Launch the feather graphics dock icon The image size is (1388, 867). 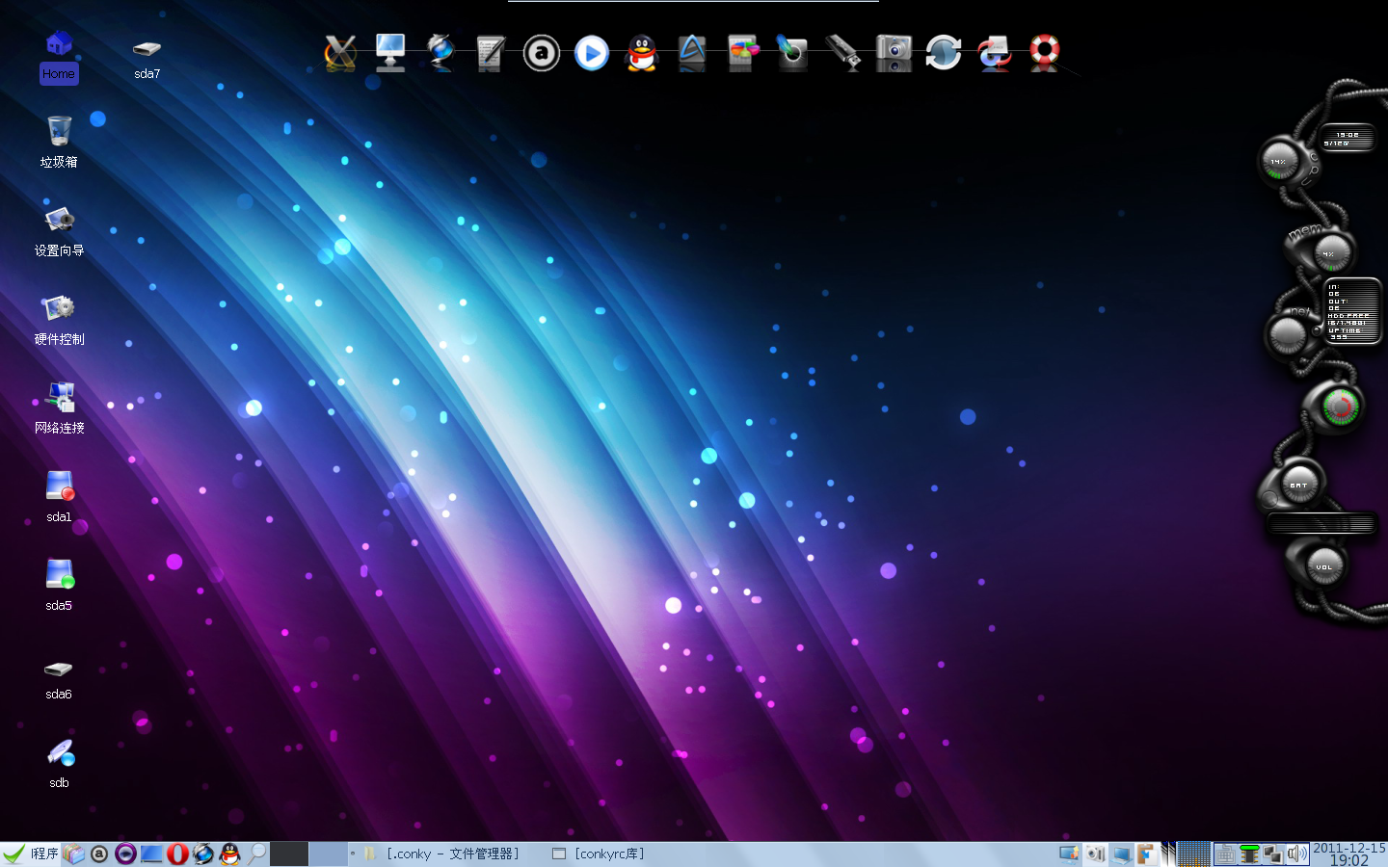[792, 53]
